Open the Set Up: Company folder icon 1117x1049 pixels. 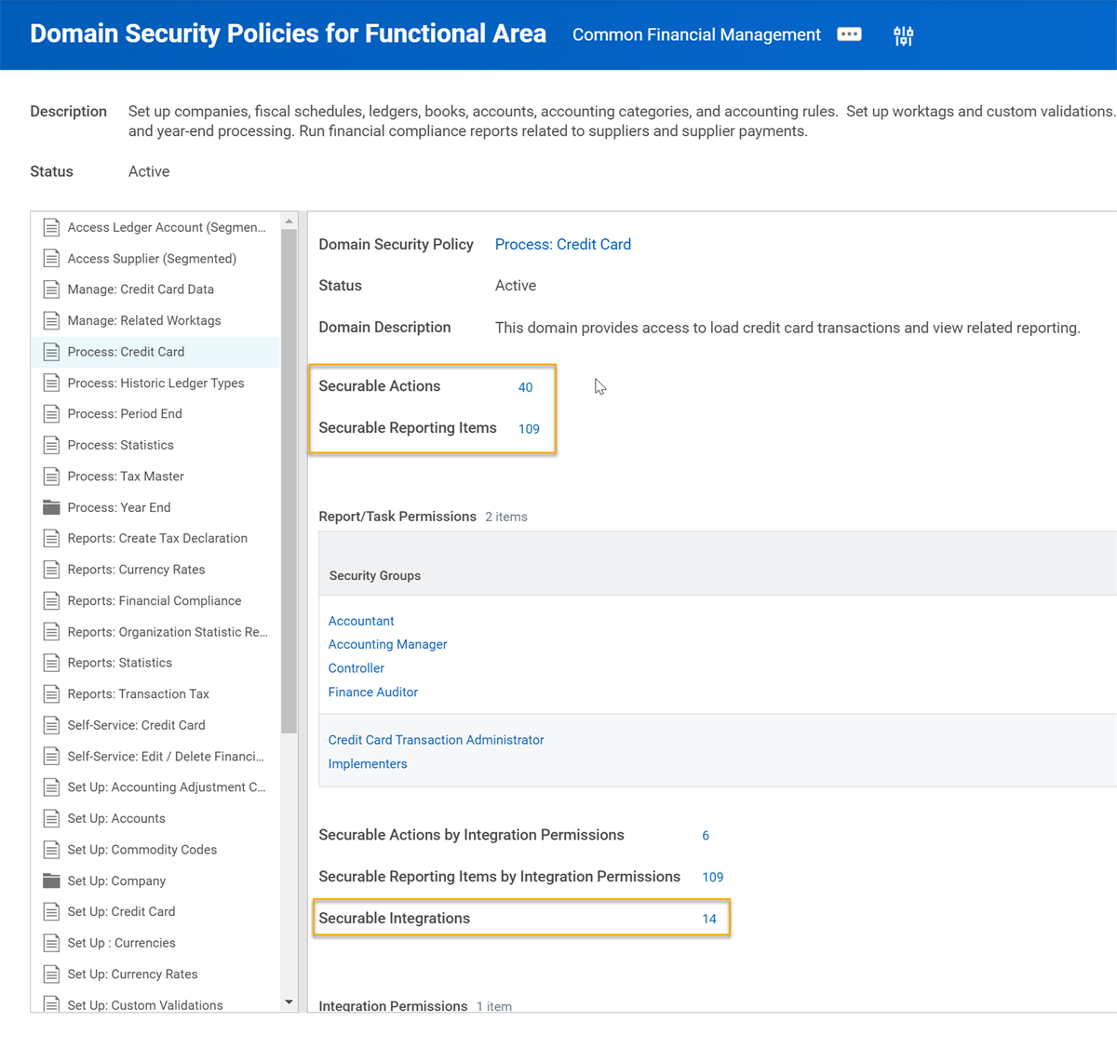(x=51, y=881)
